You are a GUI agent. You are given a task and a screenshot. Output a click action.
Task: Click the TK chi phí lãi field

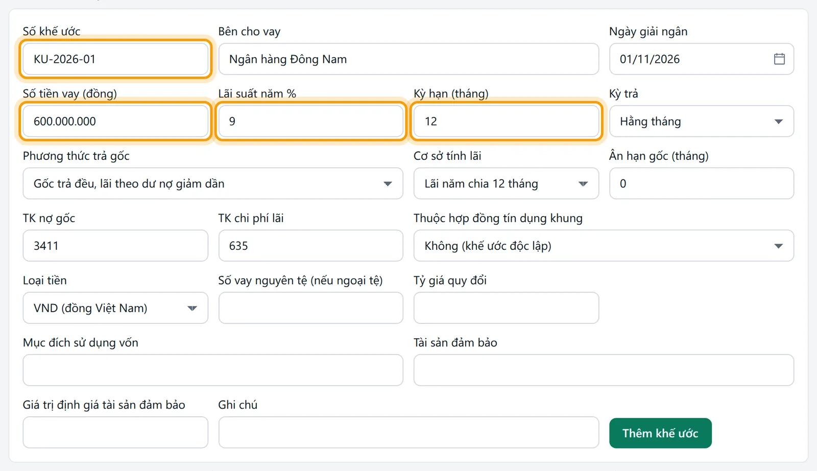310,246
